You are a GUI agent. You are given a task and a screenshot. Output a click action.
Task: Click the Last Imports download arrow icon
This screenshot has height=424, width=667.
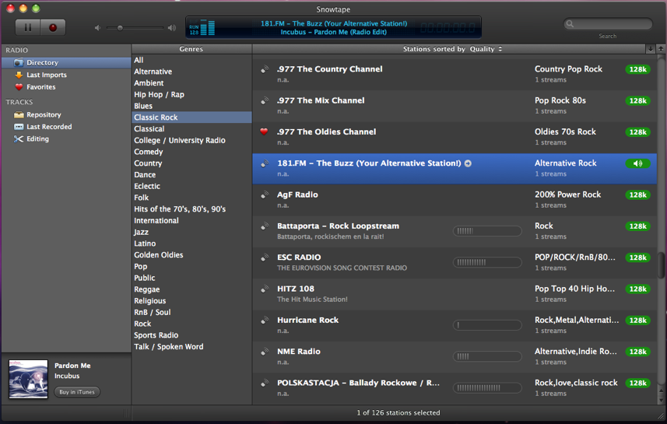[19, 75]
